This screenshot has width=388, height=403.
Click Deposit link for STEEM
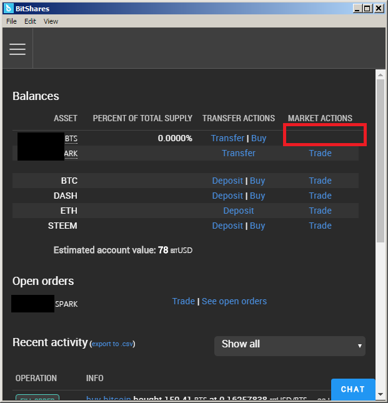tap(227, 226)
